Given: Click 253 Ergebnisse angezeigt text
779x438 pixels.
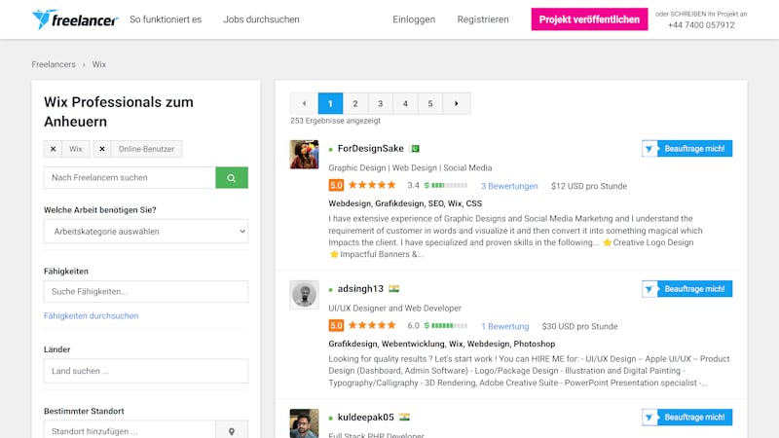Looking at the screenshot, I should [x=335, y=121].
